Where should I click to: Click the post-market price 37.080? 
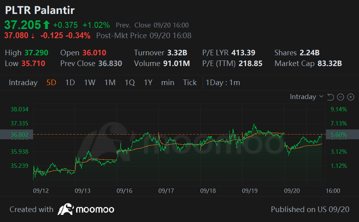(16, 36)
